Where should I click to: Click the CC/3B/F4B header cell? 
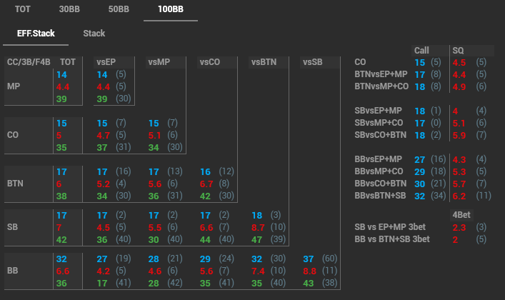coord(28,61)
